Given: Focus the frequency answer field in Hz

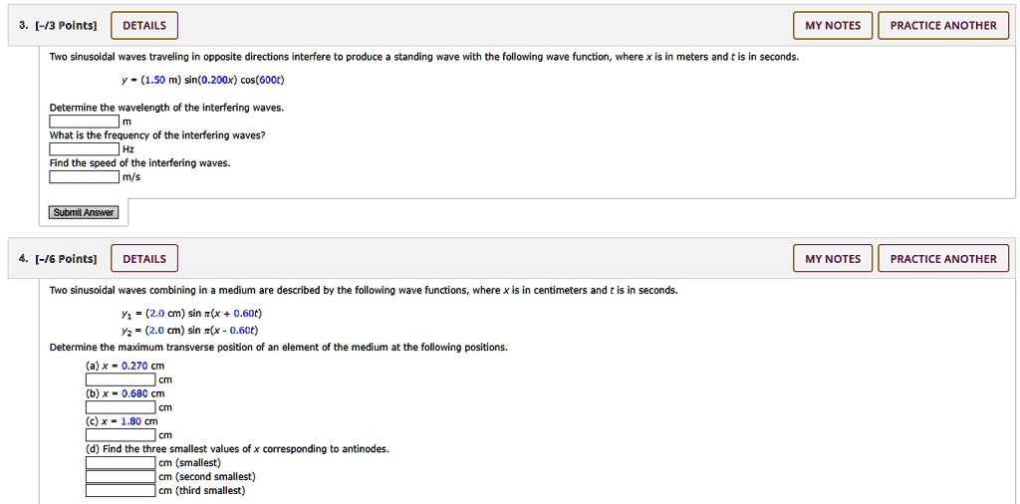Looking at the screenshot, I should click(85, 149).
